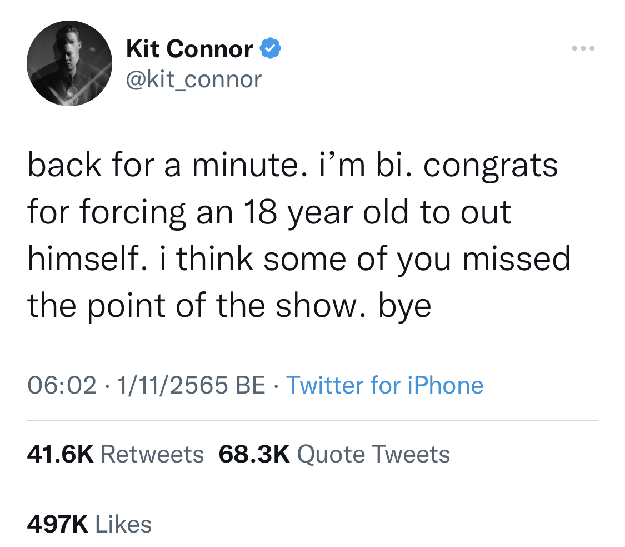View the Retweets list label
Screen dimensions: 625x547
click(152, 454)
